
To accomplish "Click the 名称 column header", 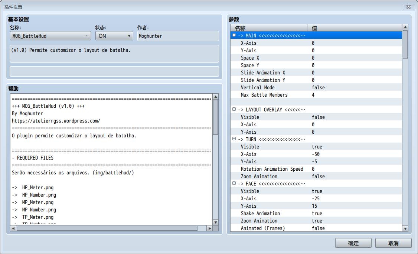I will tap(269, 28).
